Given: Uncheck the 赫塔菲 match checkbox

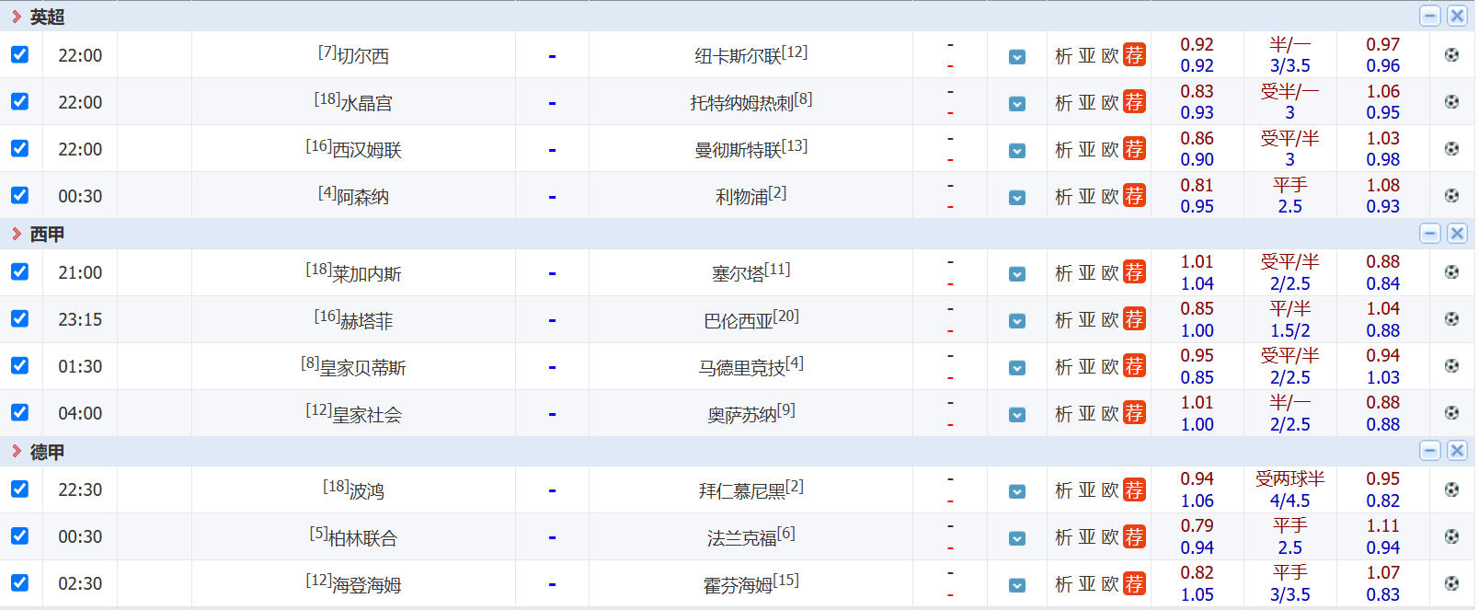Looking at the screenshot, I should [19, 318].
